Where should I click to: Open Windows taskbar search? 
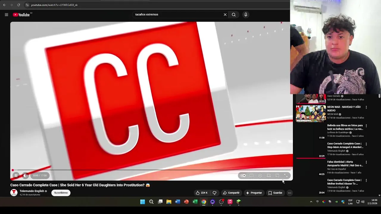(151, 202)
